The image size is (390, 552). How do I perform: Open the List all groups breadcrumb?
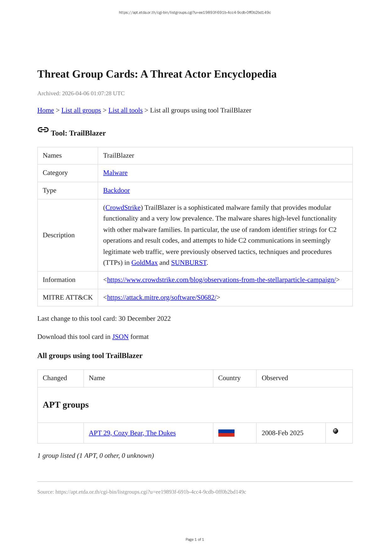[x=81, y=110]
